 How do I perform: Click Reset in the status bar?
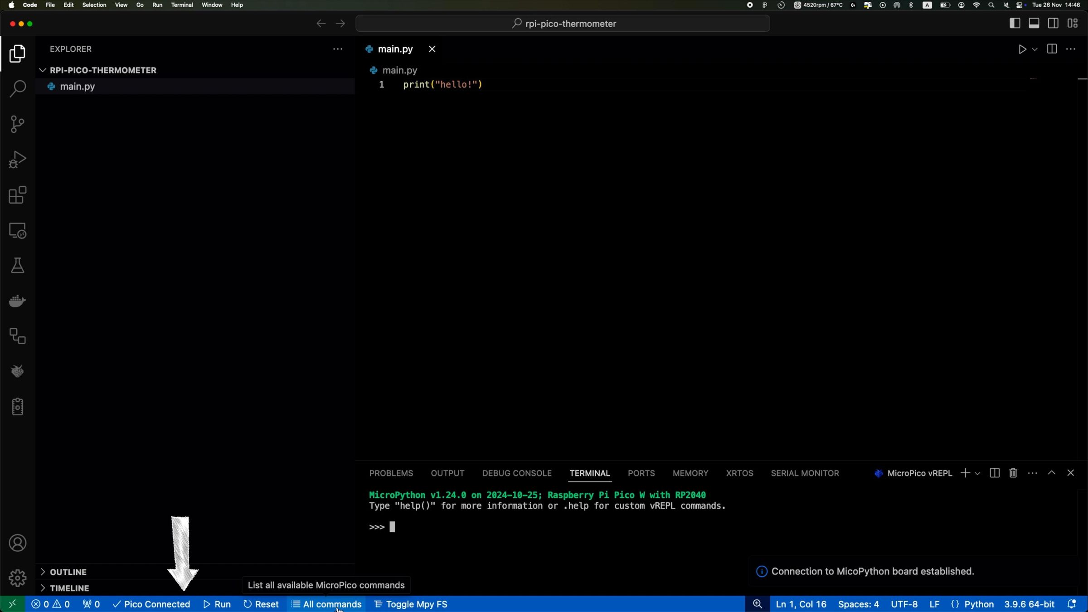point(262,604)
